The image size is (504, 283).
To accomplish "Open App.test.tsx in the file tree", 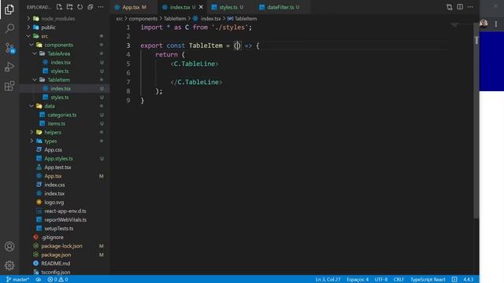I will (57, 167).
